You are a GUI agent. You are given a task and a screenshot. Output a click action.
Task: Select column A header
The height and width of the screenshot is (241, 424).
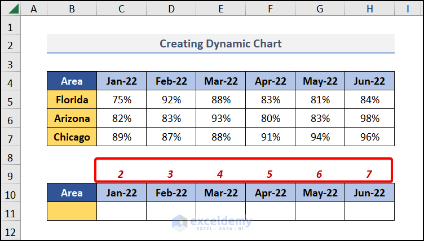(x=34, y=9)
